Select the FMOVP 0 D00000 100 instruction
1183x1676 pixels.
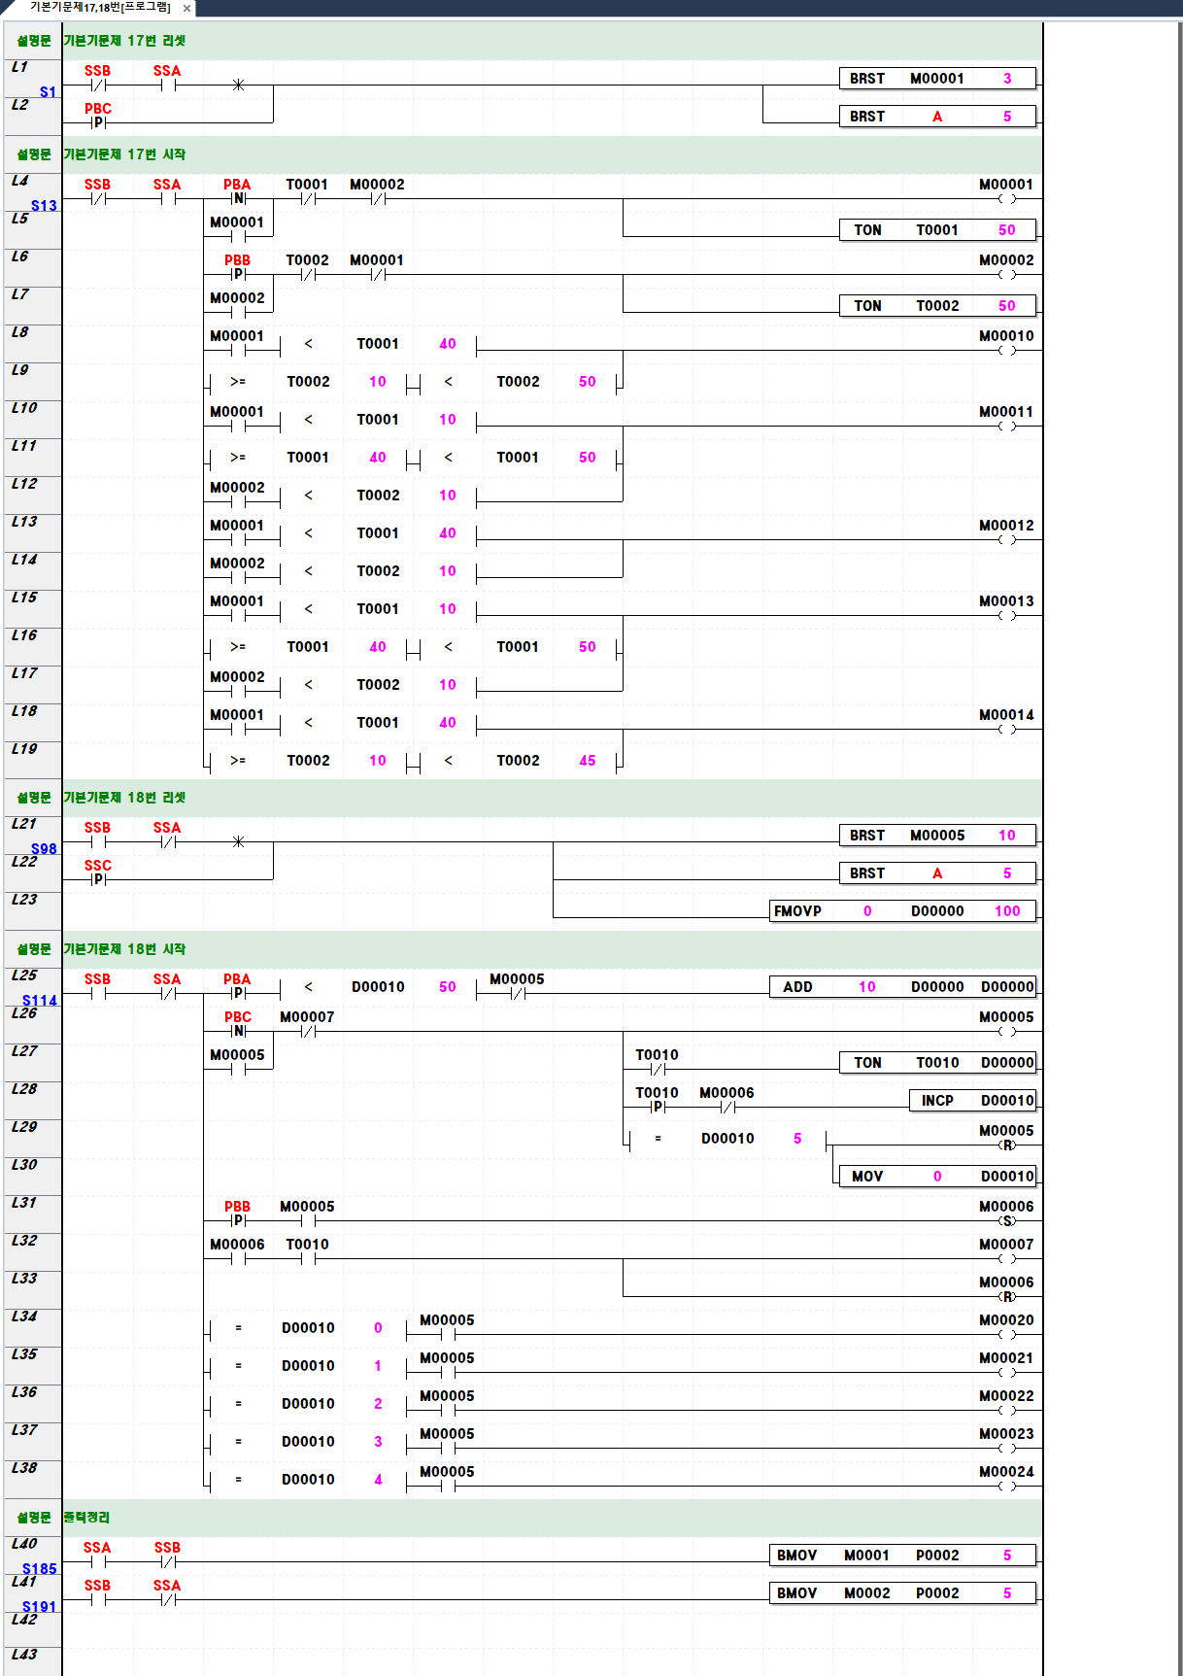point(902,911)
